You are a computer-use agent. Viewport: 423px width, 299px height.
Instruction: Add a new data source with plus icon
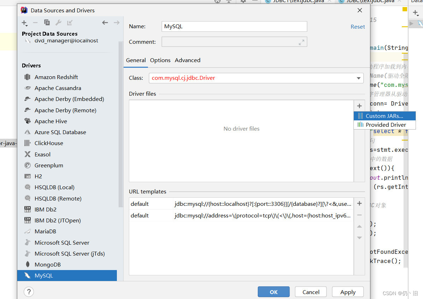pyautogui.click(x=24, y=23)
